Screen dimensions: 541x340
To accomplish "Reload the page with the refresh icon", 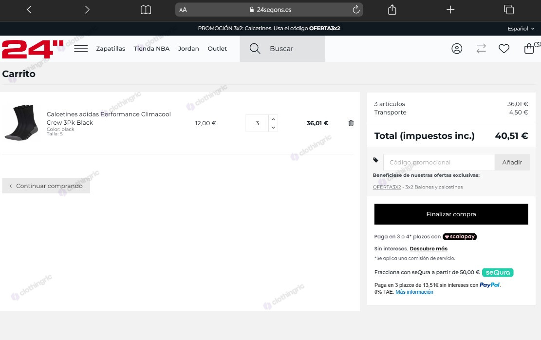I will coord(356,10).
